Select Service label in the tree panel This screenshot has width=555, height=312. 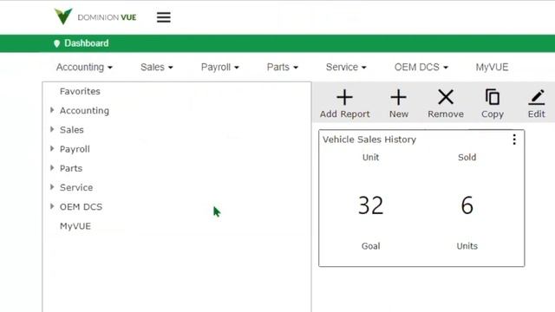coord(76,187)
